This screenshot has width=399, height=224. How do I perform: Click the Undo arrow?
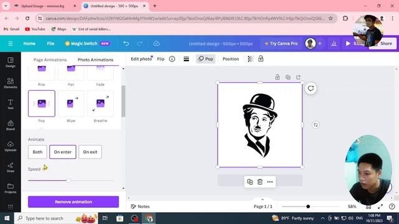click(126, 44)
